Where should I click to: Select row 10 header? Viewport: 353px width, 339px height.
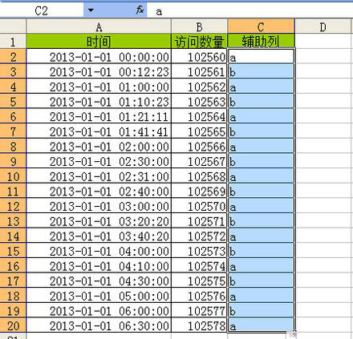[x=13, y=176]
